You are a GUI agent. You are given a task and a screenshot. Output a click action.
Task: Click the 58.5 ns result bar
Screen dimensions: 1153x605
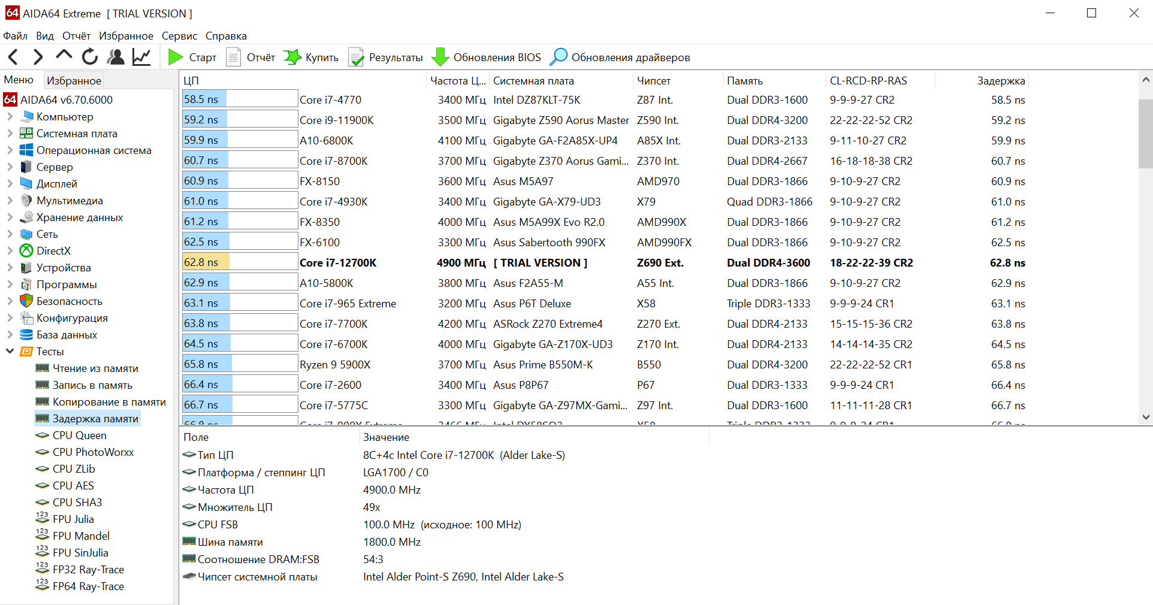(x=240, y=99)
